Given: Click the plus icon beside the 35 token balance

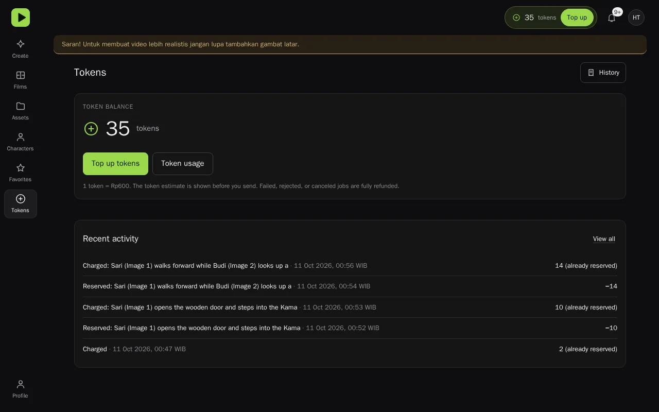Looking at the screenshot, I should 91,129.
